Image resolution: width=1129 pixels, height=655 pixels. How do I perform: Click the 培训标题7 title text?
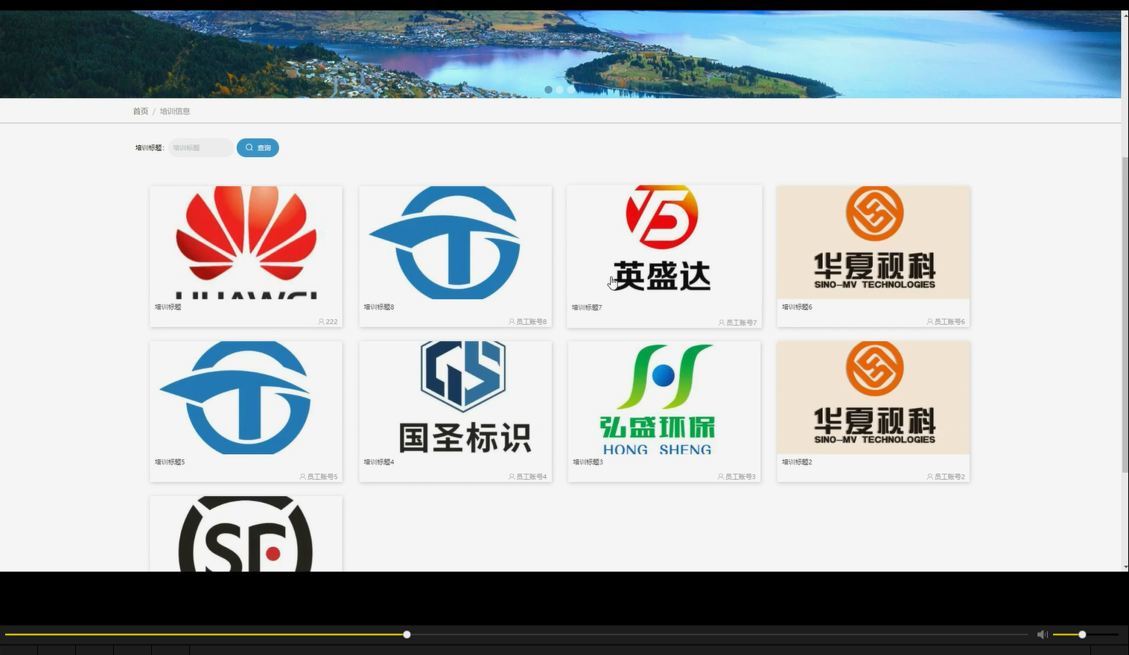click(587, 307)
